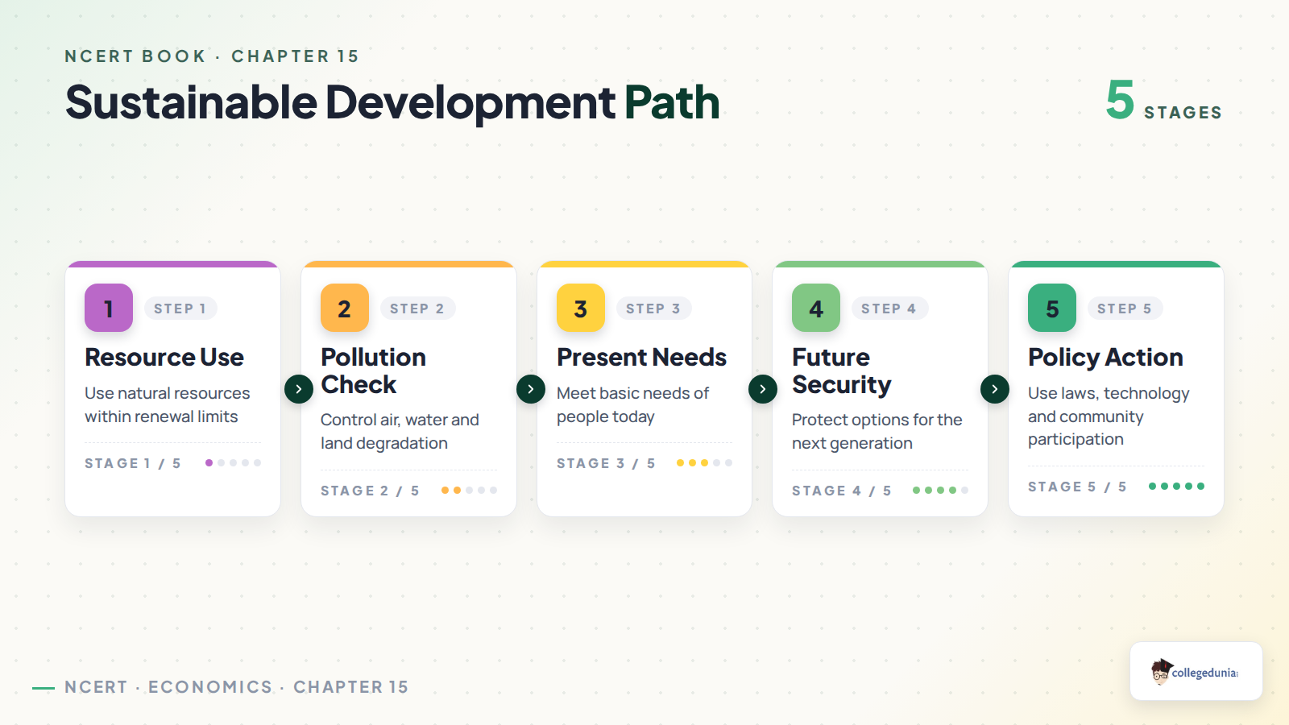This screenshot has height=725, width=1289.
Task: Click 'Control air, water and land degradation' text
Action: pyautogui.click(x=400, y=432)
